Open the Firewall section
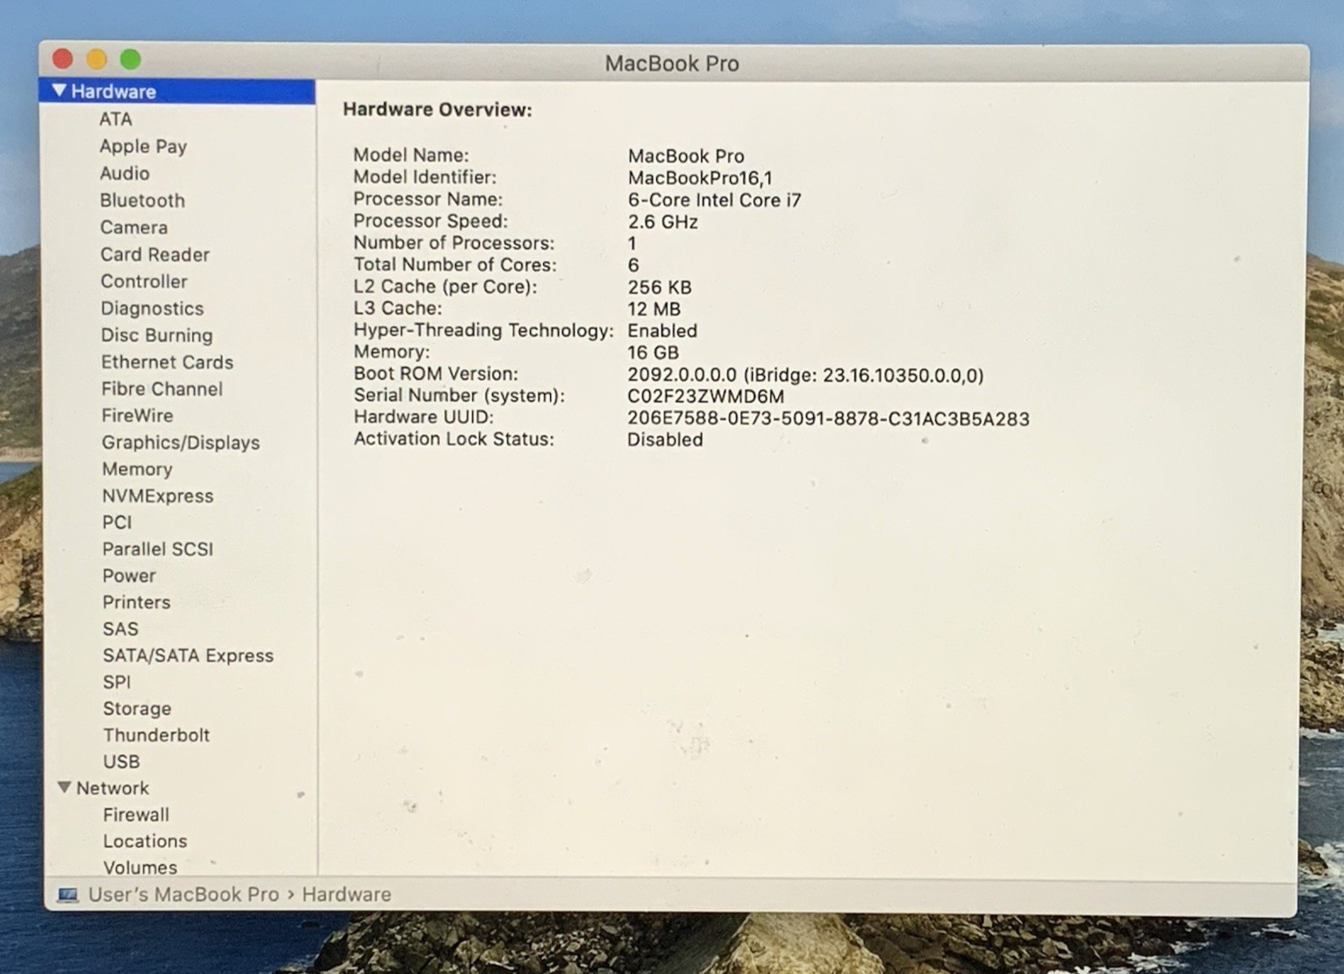 pos(136,815)
